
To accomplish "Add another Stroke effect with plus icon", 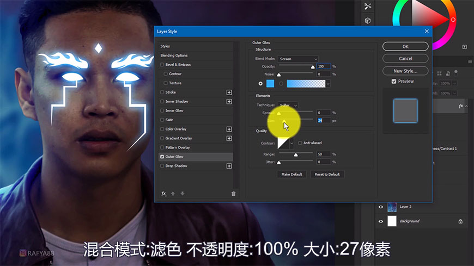I will pos(229,92).
